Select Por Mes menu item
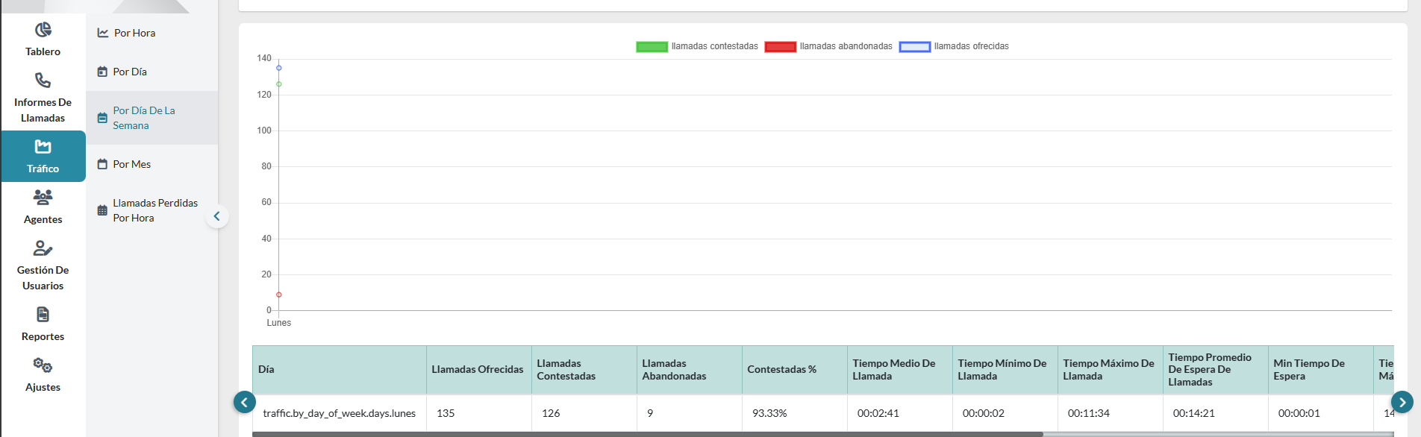 point(131,164)
